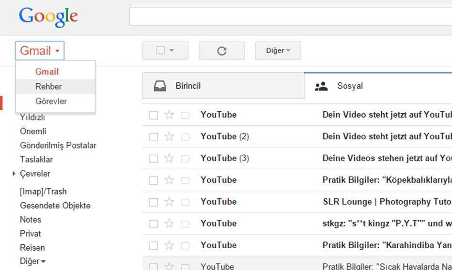Tick checkbox of Karahindiba email
Screen dimensions: 452x270
tap(154, 245)
